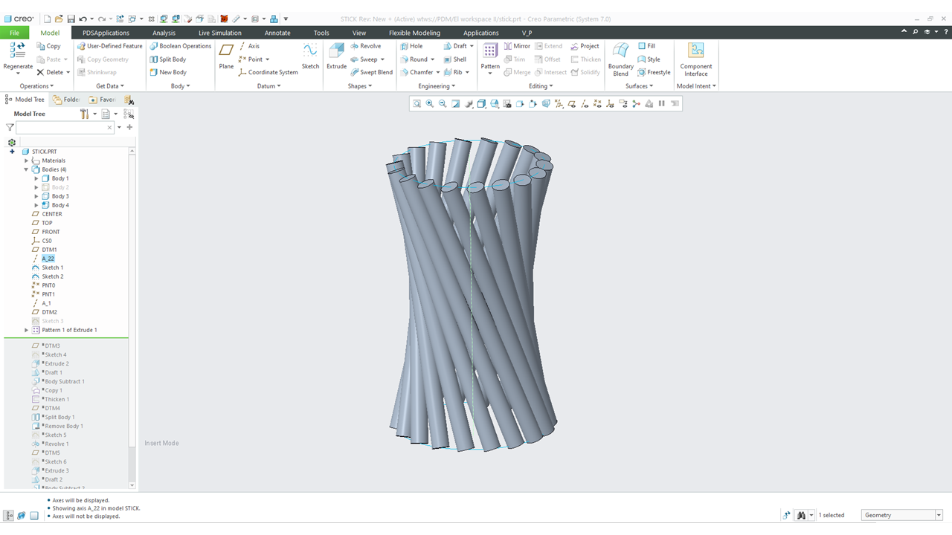Toggle Model Tree show/hide columns icon
Image resolution: width=952 pixels, height=535 pixels.
click(x=129, y=114)
